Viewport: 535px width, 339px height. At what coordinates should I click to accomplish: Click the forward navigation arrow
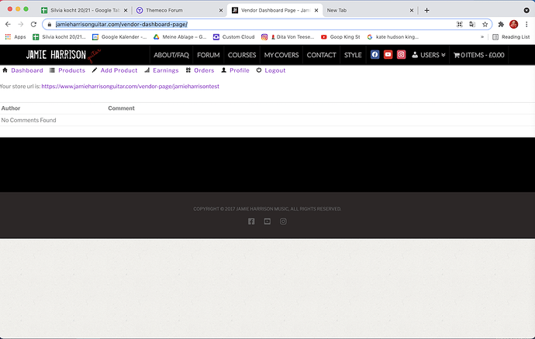point(21,24)
